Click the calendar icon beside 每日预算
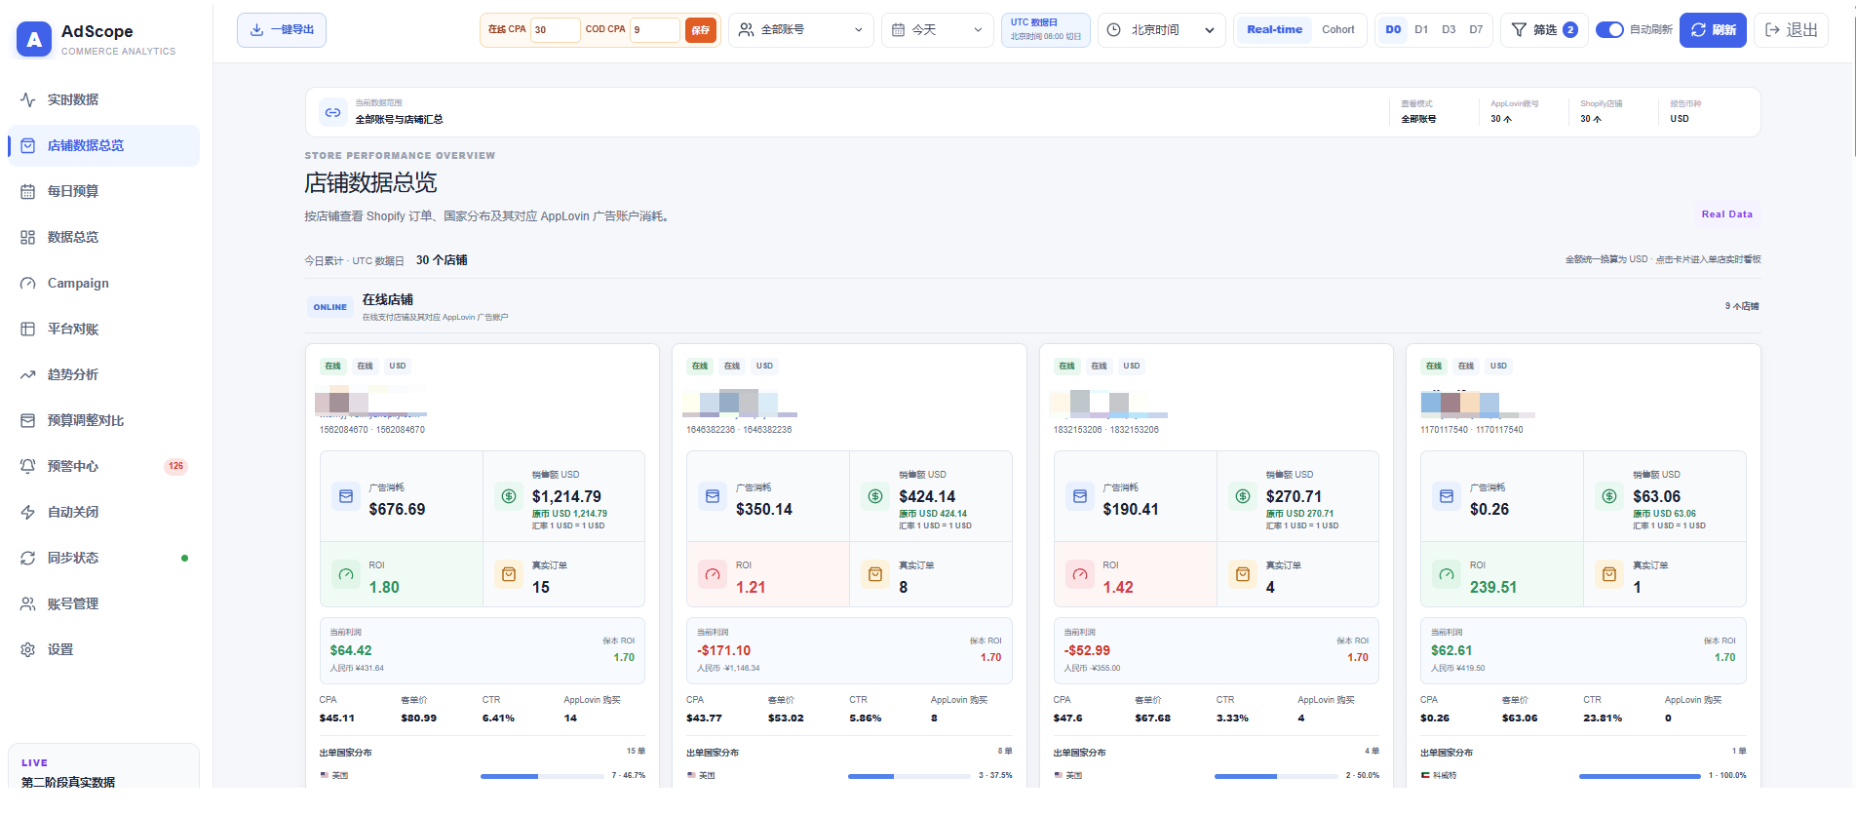 tap(27, 191)
